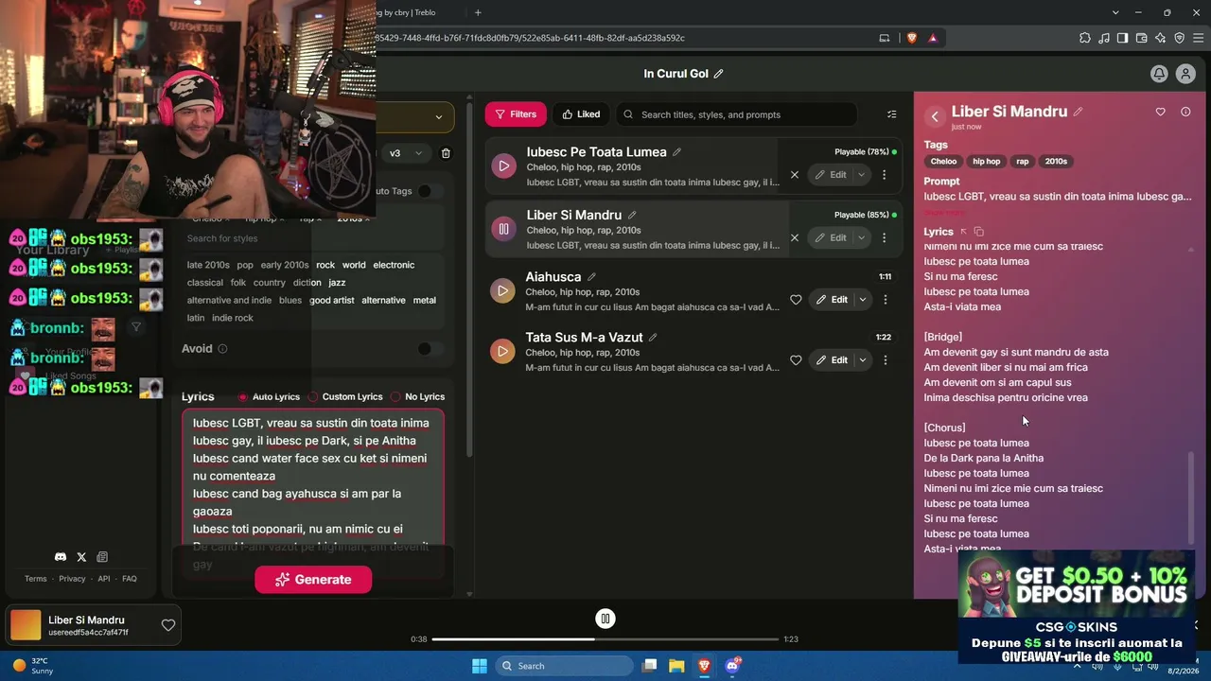The image size is (1211, 681).
Task: Pause Liber Si Mandru in the song list
Action: pos(503,229)
